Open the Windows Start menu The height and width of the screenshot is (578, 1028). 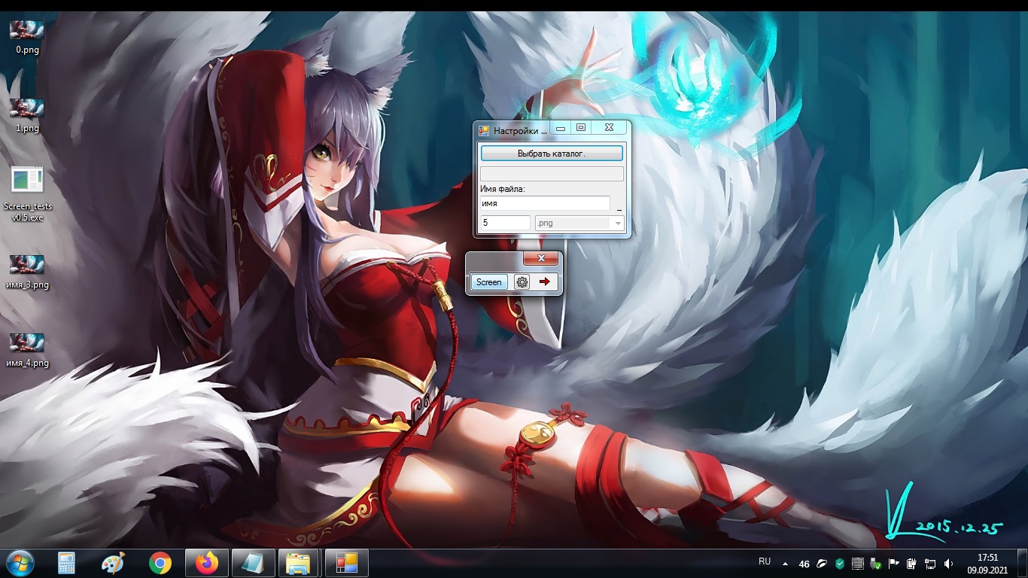point(20,563)
